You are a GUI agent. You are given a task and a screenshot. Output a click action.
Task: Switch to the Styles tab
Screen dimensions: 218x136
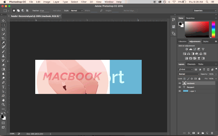click(x=206, y=41)
